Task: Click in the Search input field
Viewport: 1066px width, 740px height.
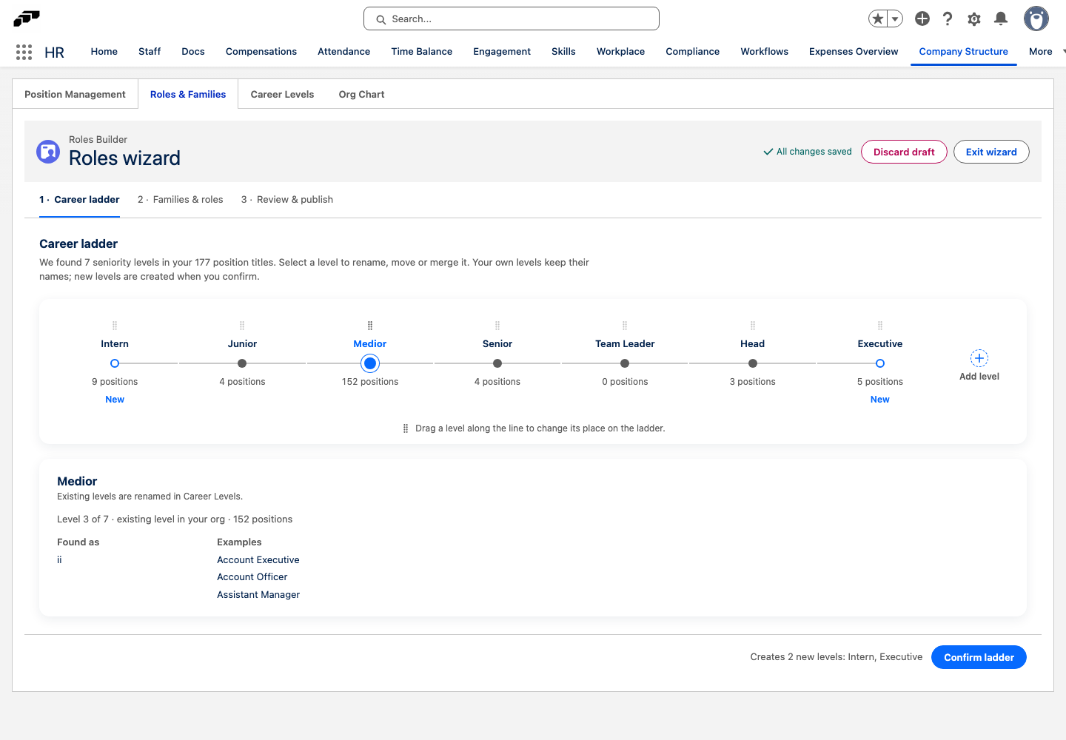Action: (512, 18)
